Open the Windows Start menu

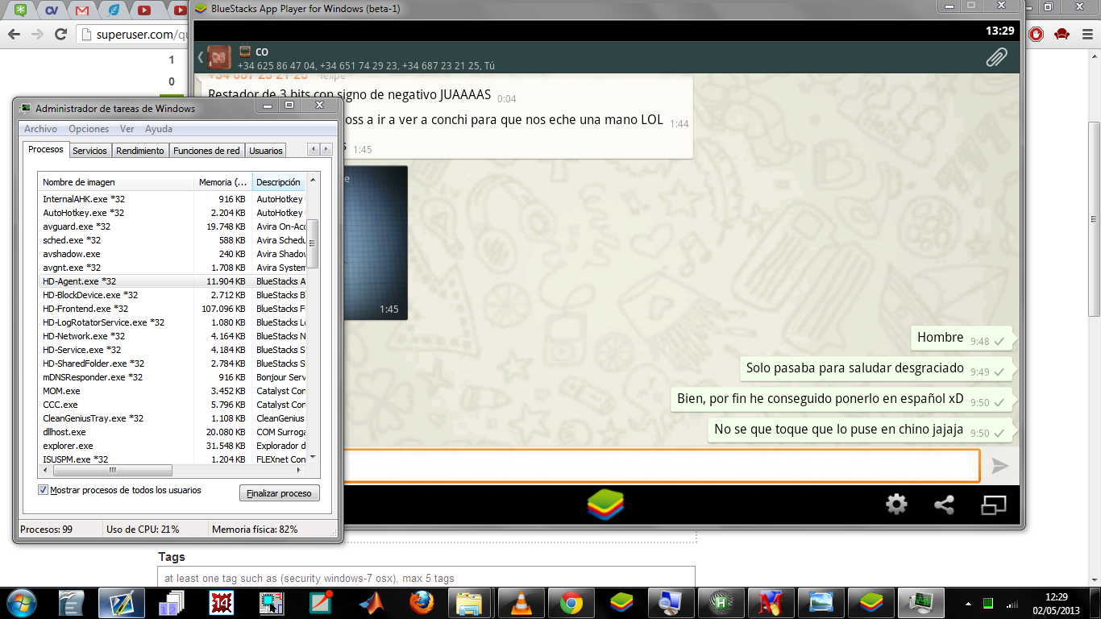tap(21, 602)
